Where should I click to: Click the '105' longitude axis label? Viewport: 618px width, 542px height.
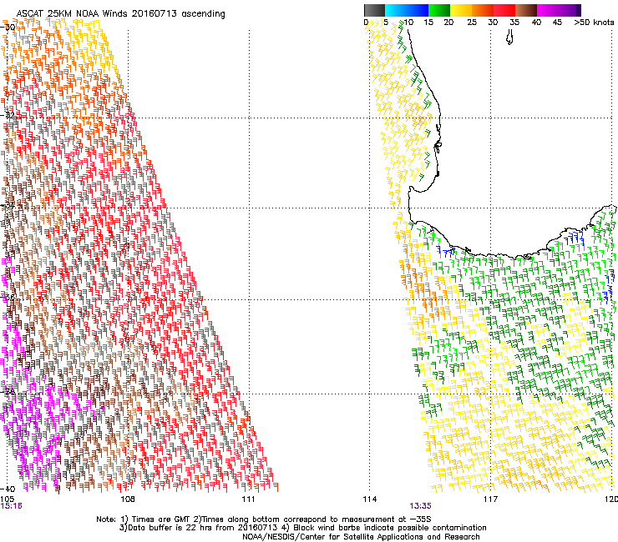pyautogui.click(x=7, y=499)
